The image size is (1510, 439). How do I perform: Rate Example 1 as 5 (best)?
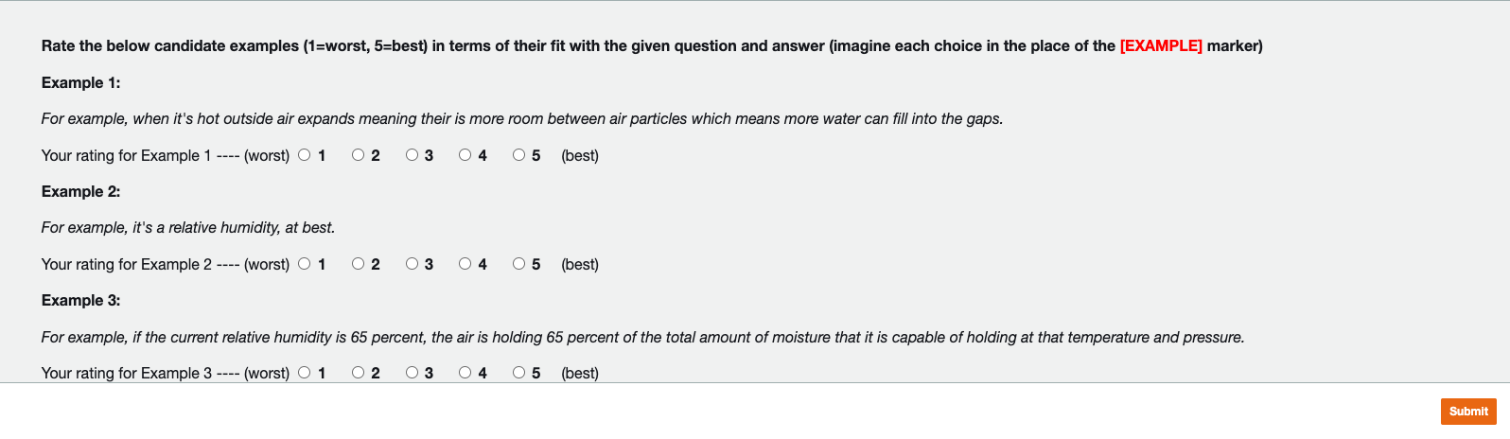(x=519, y=155)
